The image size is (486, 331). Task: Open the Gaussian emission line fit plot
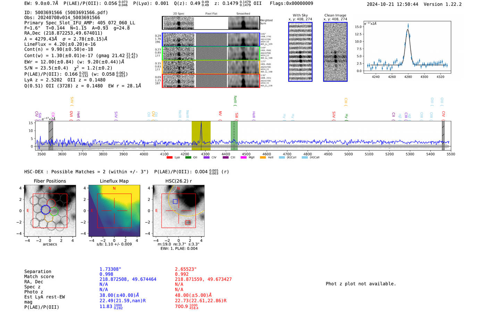pos(407,47)
